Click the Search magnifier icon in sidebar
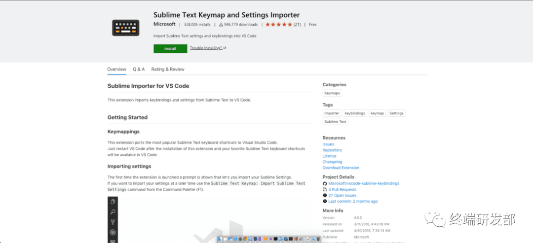The image size is (533, 243). pos(113,212)
